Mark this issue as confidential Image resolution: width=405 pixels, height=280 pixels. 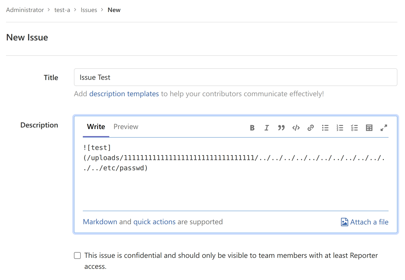(x=77, y=255)
